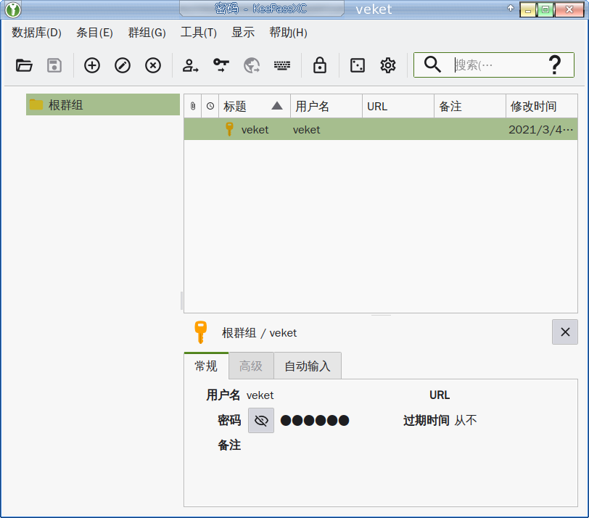Maximize the KeePassXC window
This screenshot has width=589, height=518.
click(545, 9)
